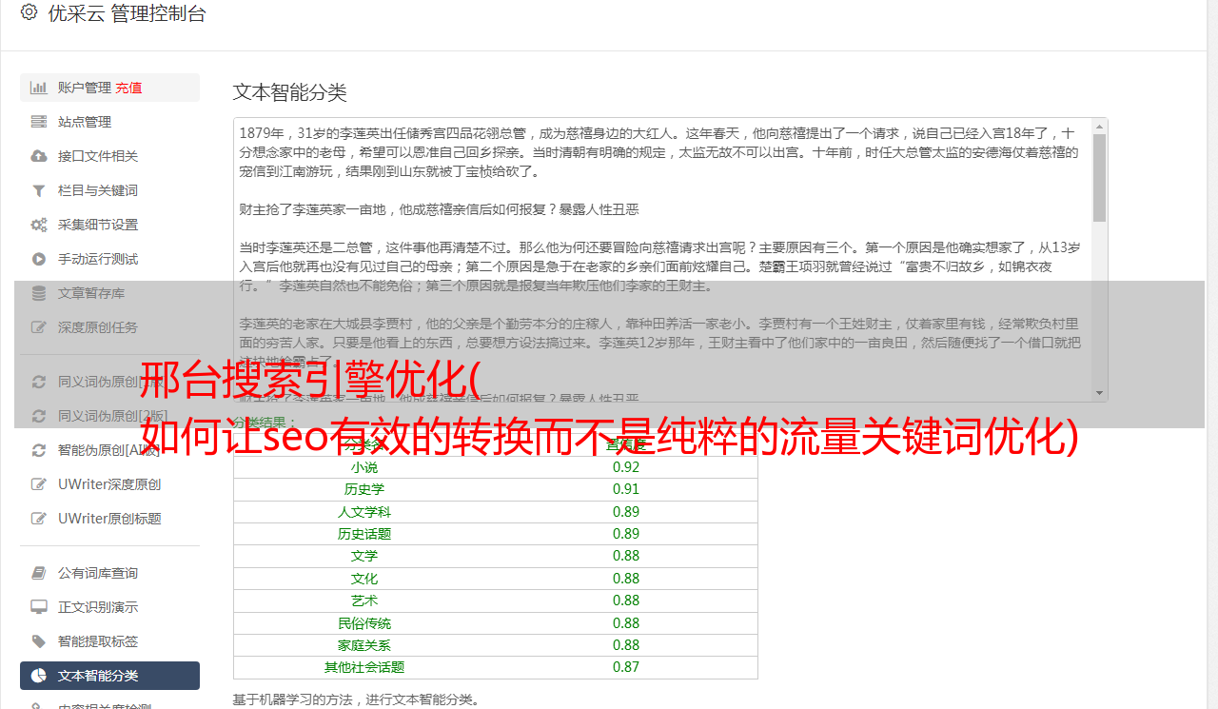1218x709 pixels.
Task: Click the gear icon beside 优采云 管理控制台
Action: click(x=29, y=12)
